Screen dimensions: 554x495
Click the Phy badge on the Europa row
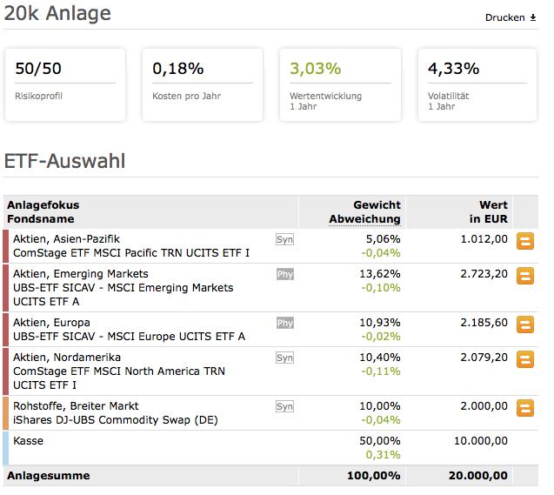(284, 323)
